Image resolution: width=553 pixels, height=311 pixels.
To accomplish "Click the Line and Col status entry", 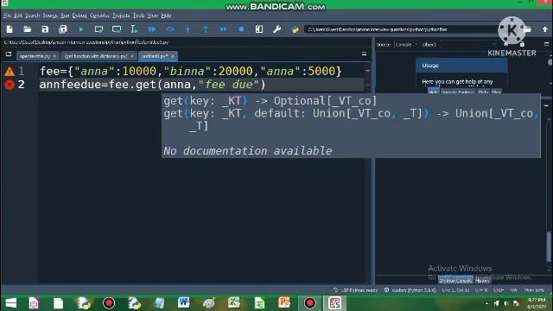I will click(455, 290).
